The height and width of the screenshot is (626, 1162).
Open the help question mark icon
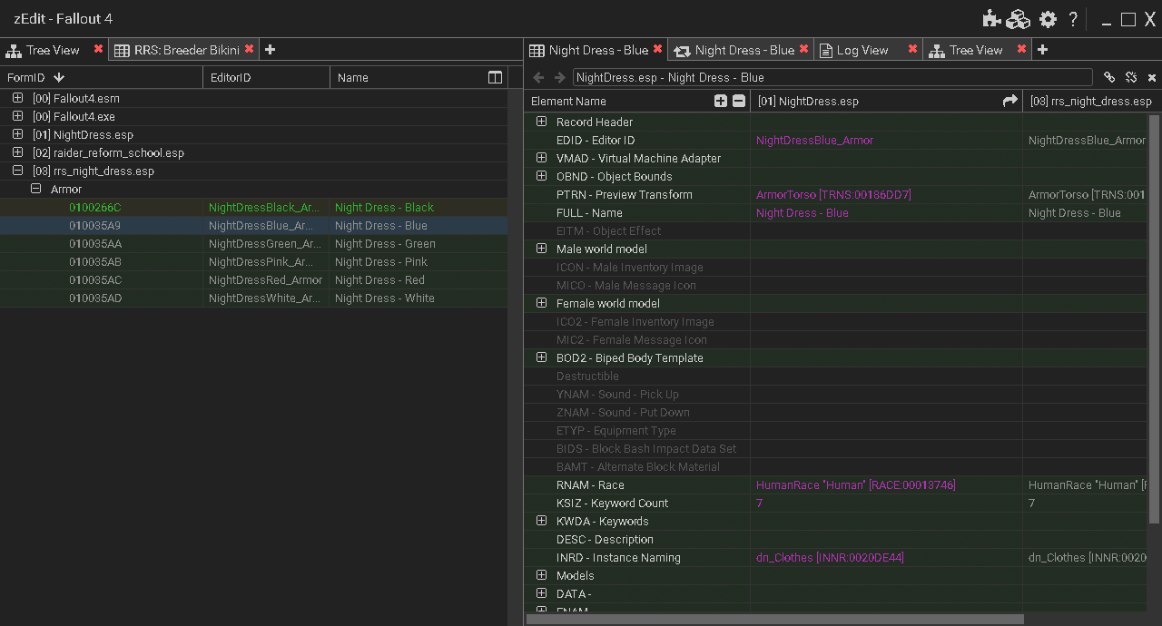[x=1073, y=19]
